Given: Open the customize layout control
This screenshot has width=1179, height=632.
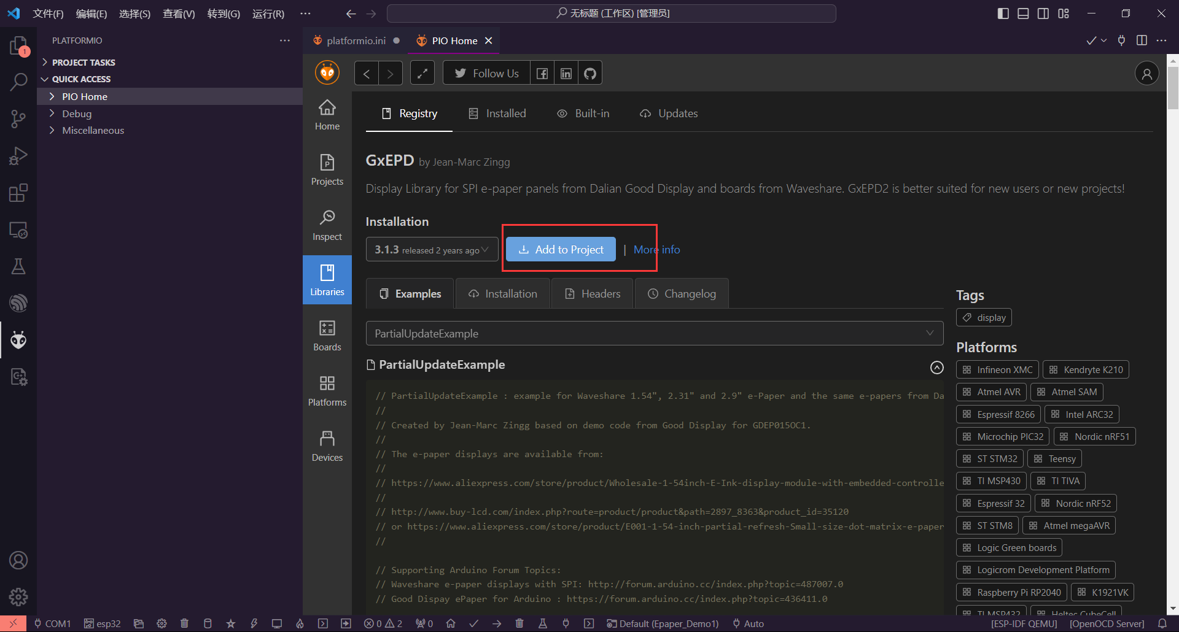Looking at the screenshot, I should (x=1064, y=13).
